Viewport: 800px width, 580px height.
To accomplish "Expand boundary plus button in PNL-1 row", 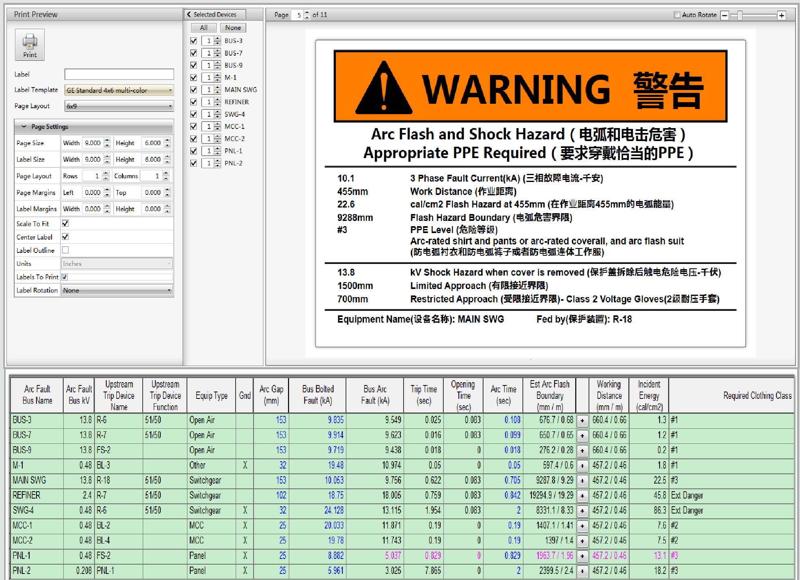I will (582, 556).
